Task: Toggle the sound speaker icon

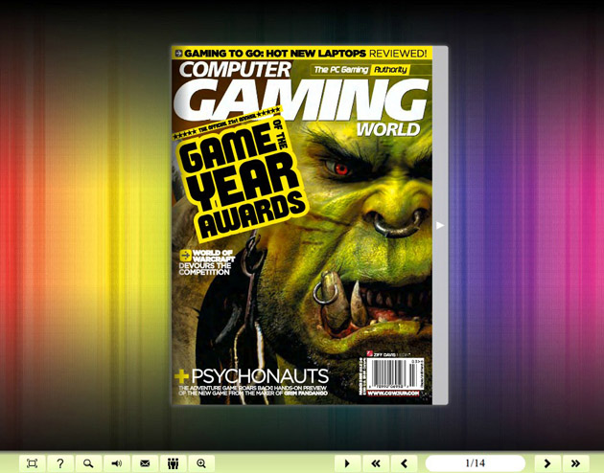Action: click(x=117, y=463)
